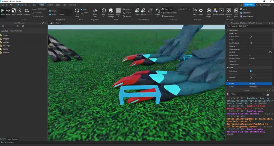This screenshot has width=274, height=146.
Task: Add a Spawn location
Action: (201, 12)
